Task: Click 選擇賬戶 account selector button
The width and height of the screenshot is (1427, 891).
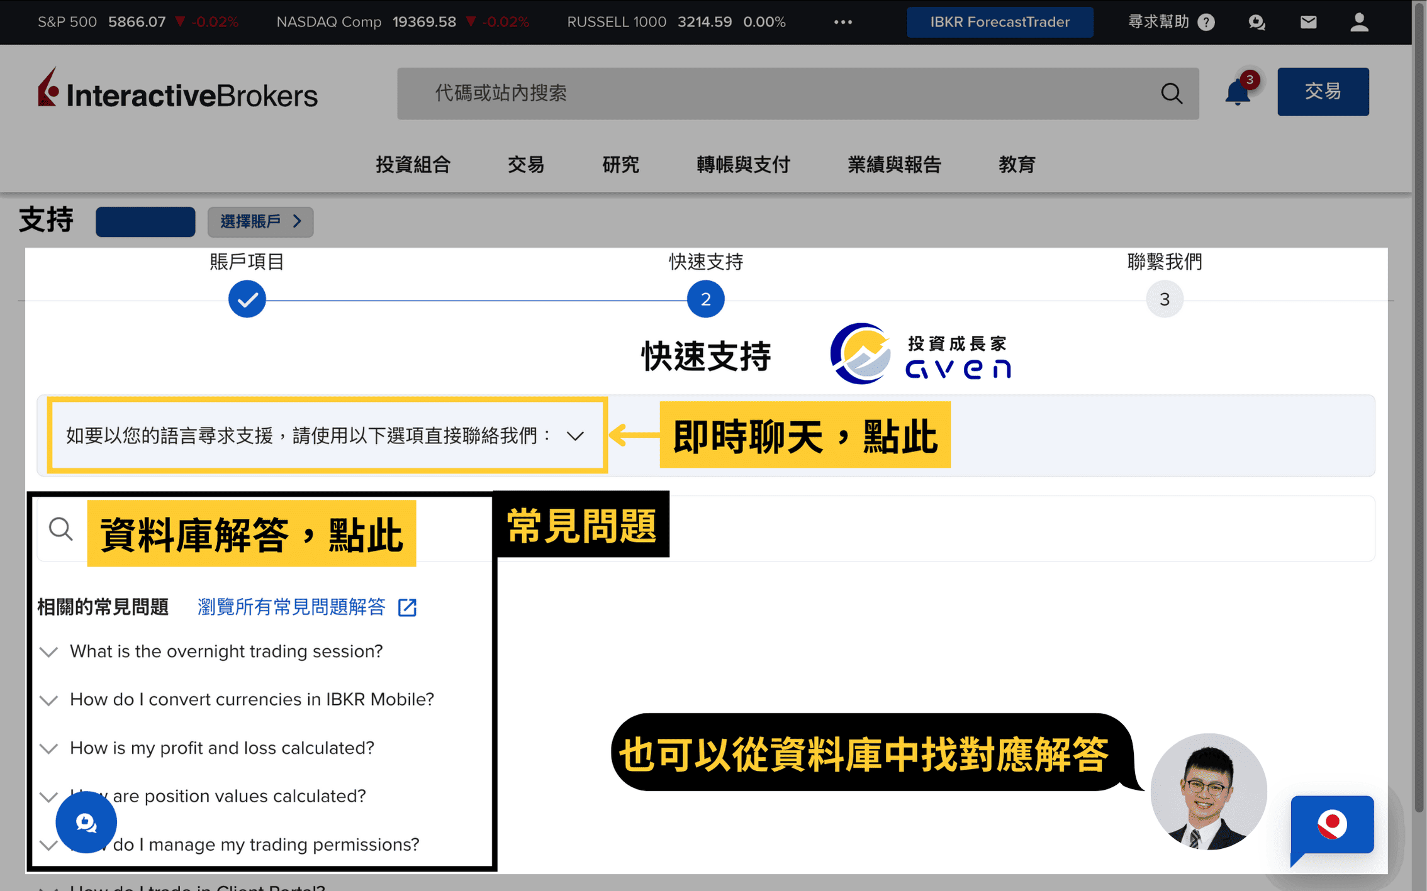Action: (x=260, y=221)
